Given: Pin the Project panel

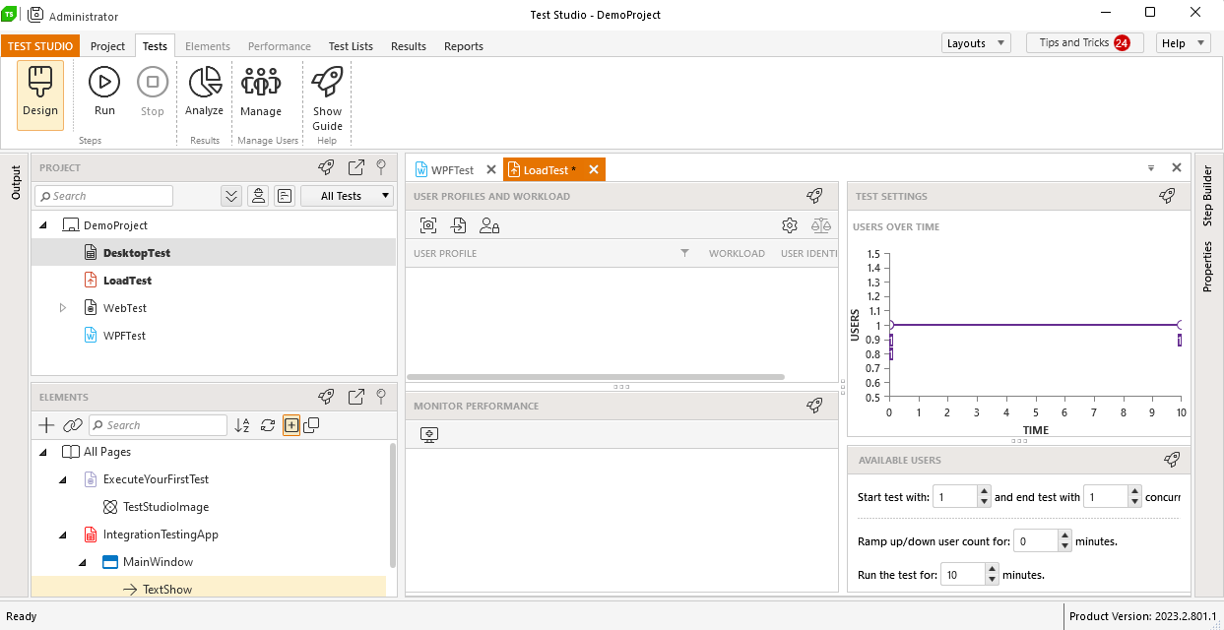Looking at the screenshot, I should [x=381, y=167].
